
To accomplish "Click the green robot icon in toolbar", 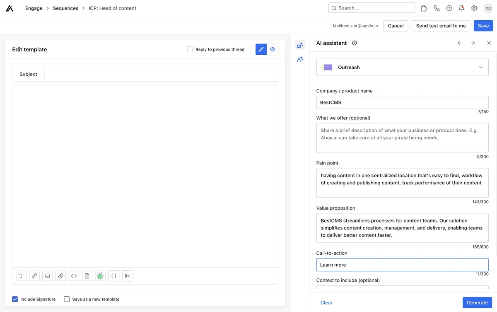I will 100,276.
